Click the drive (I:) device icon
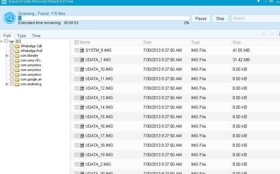Screen dimensions: 280x174 tap(12, 41)
